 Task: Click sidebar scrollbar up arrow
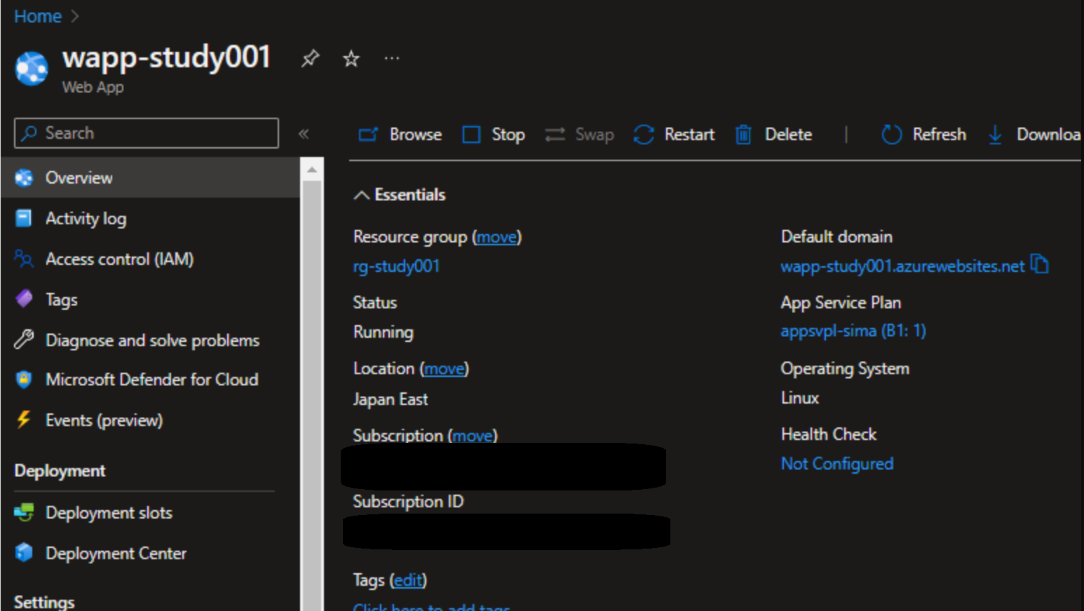(x=312, y=170)
